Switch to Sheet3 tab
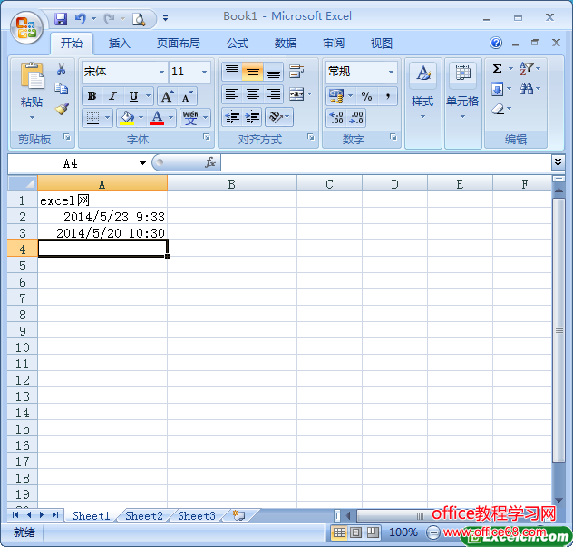 coord(197,515)
